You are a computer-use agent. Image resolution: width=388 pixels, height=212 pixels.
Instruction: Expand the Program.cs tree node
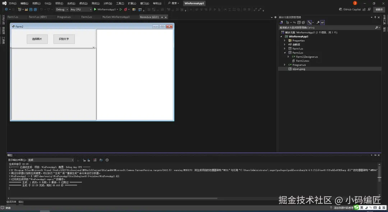(285, 65)
